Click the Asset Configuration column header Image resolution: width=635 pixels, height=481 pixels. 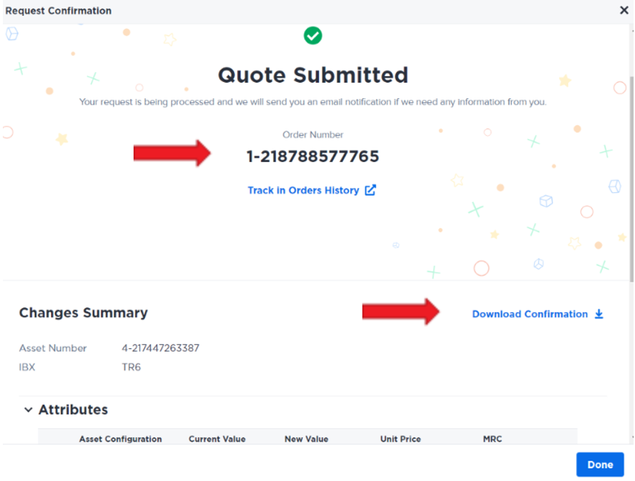[x=120, y=439]
